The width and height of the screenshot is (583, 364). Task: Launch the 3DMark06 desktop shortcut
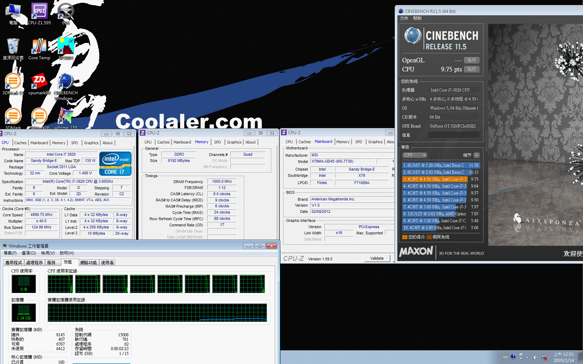click(39, 118)
